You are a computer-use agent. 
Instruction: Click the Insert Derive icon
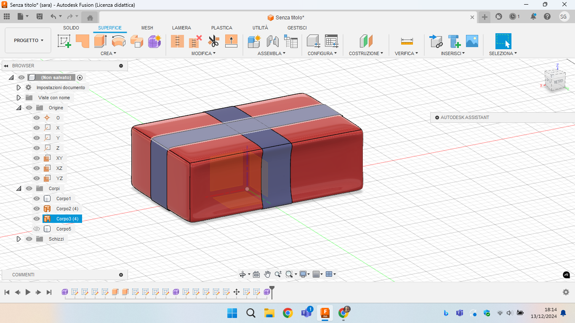pos(436,41)
